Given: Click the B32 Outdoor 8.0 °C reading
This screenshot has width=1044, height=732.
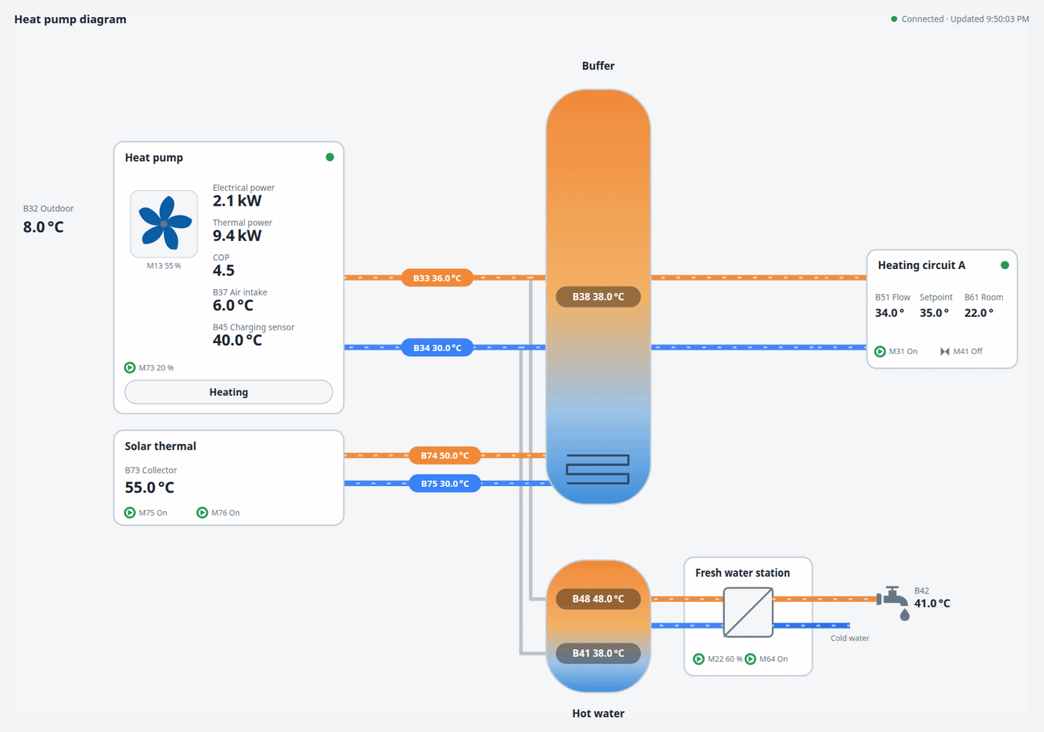Looking at the screenshot, I should point(43,227).
